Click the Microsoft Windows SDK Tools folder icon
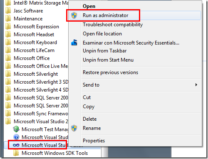The height and width of the screenshot is (159, 208). [x=16, y=153]
